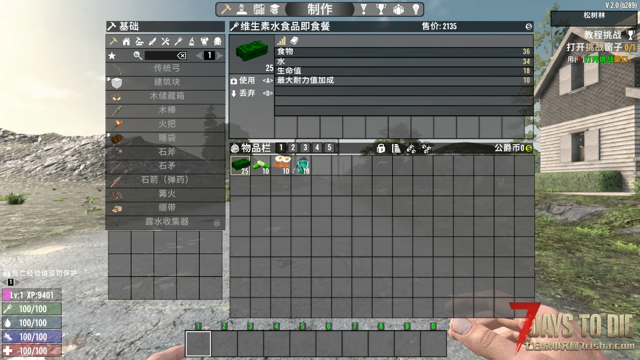The height and width of the screenshot is (360, 640).
Task: Click the 丢弃 action button
Action: click(x=252, y=93)
